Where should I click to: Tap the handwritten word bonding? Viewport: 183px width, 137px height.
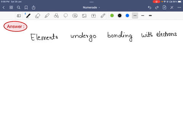(120, 36)
